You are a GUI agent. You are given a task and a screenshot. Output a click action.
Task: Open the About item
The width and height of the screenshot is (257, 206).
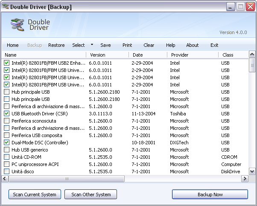[x=193, y=45]
